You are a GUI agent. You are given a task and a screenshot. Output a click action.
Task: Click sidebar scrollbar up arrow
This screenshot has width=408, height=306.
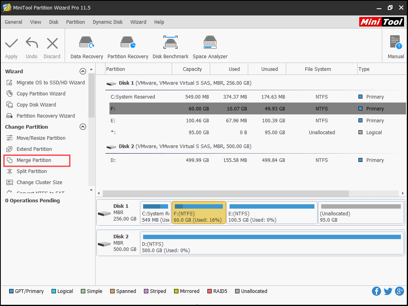pos(91,69)
